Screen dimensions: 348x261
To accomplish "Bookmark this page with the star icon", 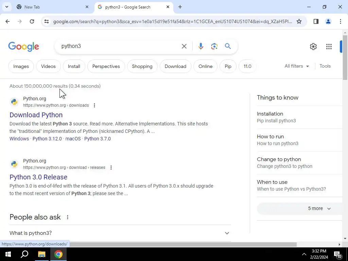I will (299, 21).
